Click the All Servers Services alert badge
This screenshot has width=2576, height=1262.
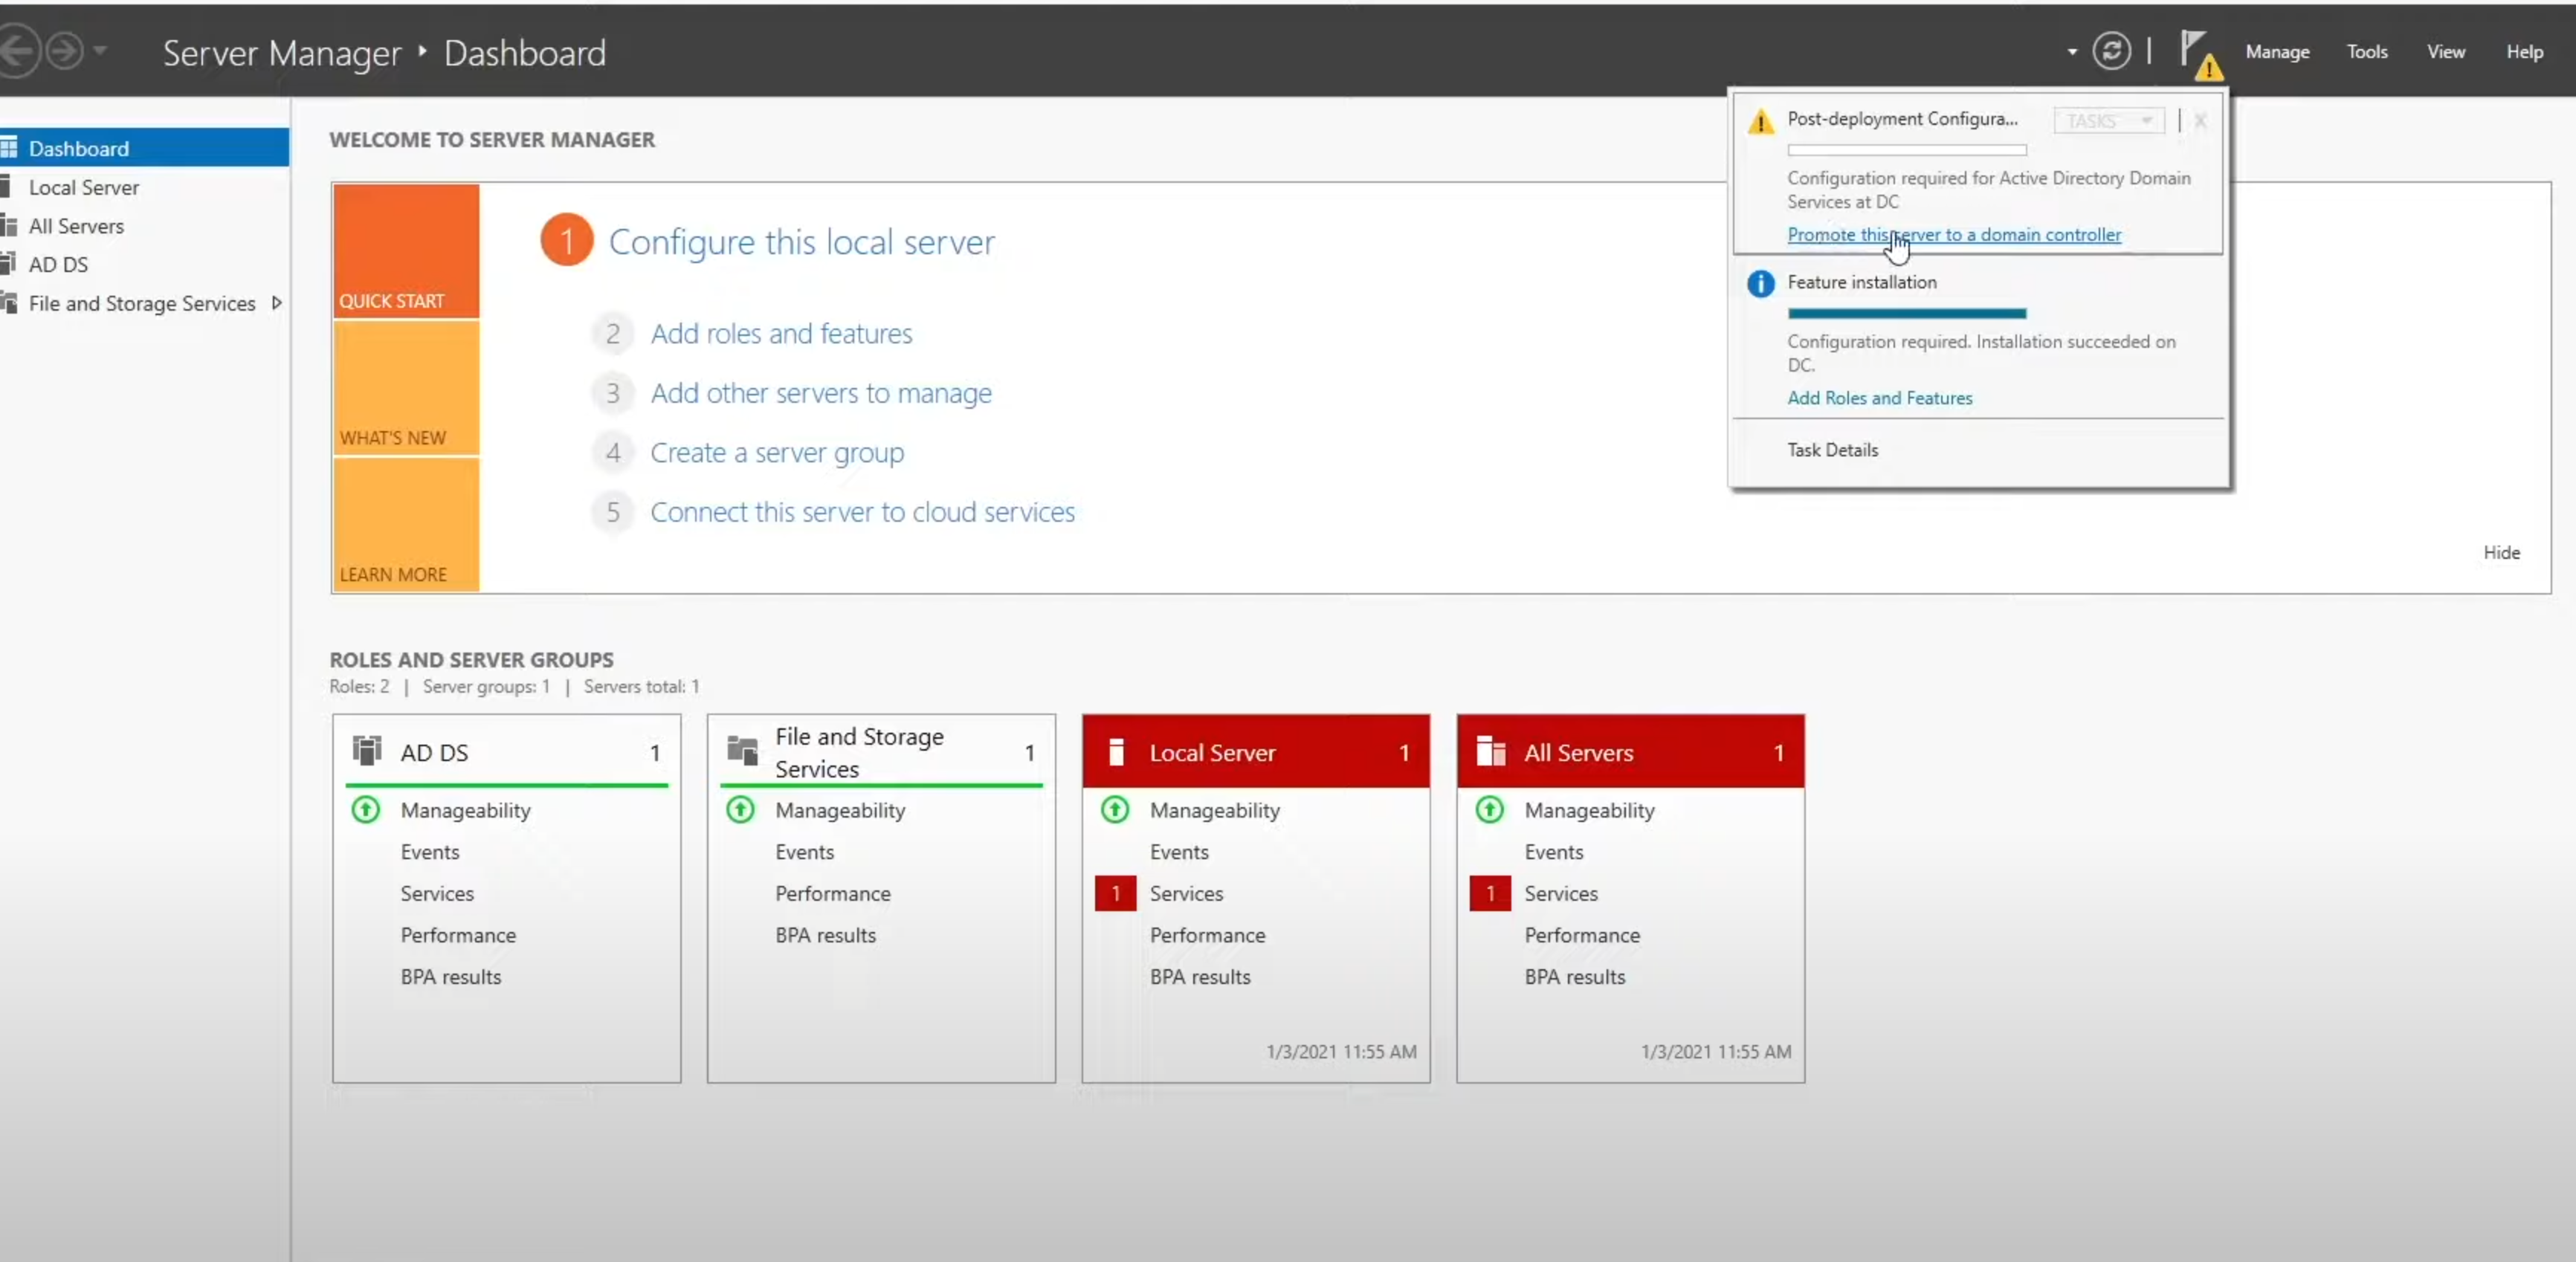(x=1490, y=893)
